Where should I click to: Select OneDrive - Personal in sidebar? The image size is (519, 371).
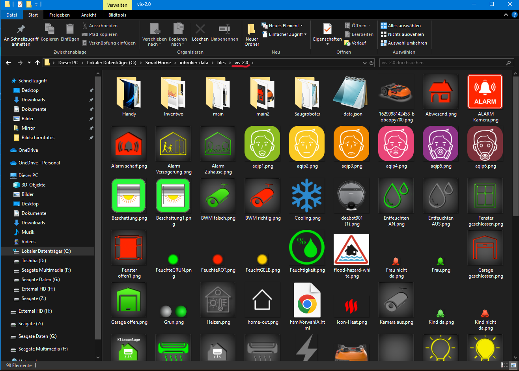(x=39, y=163)
